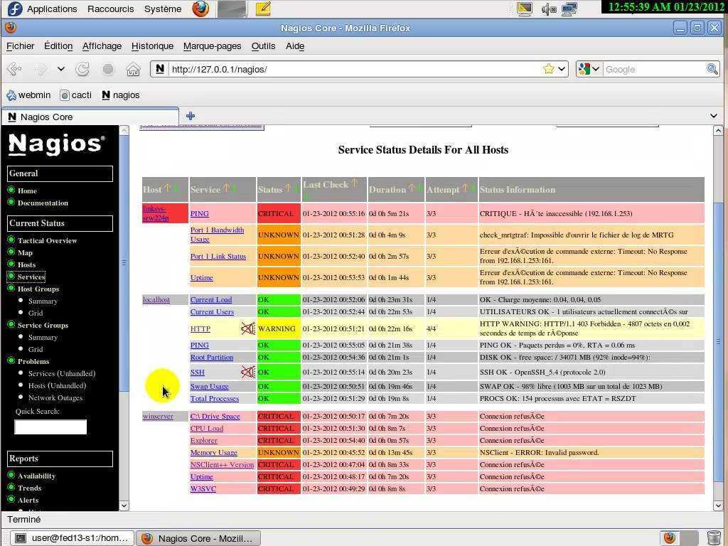Show the list of all tabs

coord(714,116)
